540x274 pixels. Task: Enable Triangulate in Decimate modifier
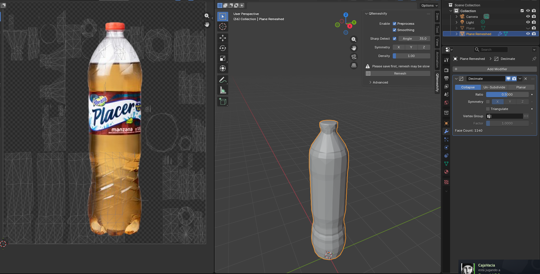[x=488, y=109]
